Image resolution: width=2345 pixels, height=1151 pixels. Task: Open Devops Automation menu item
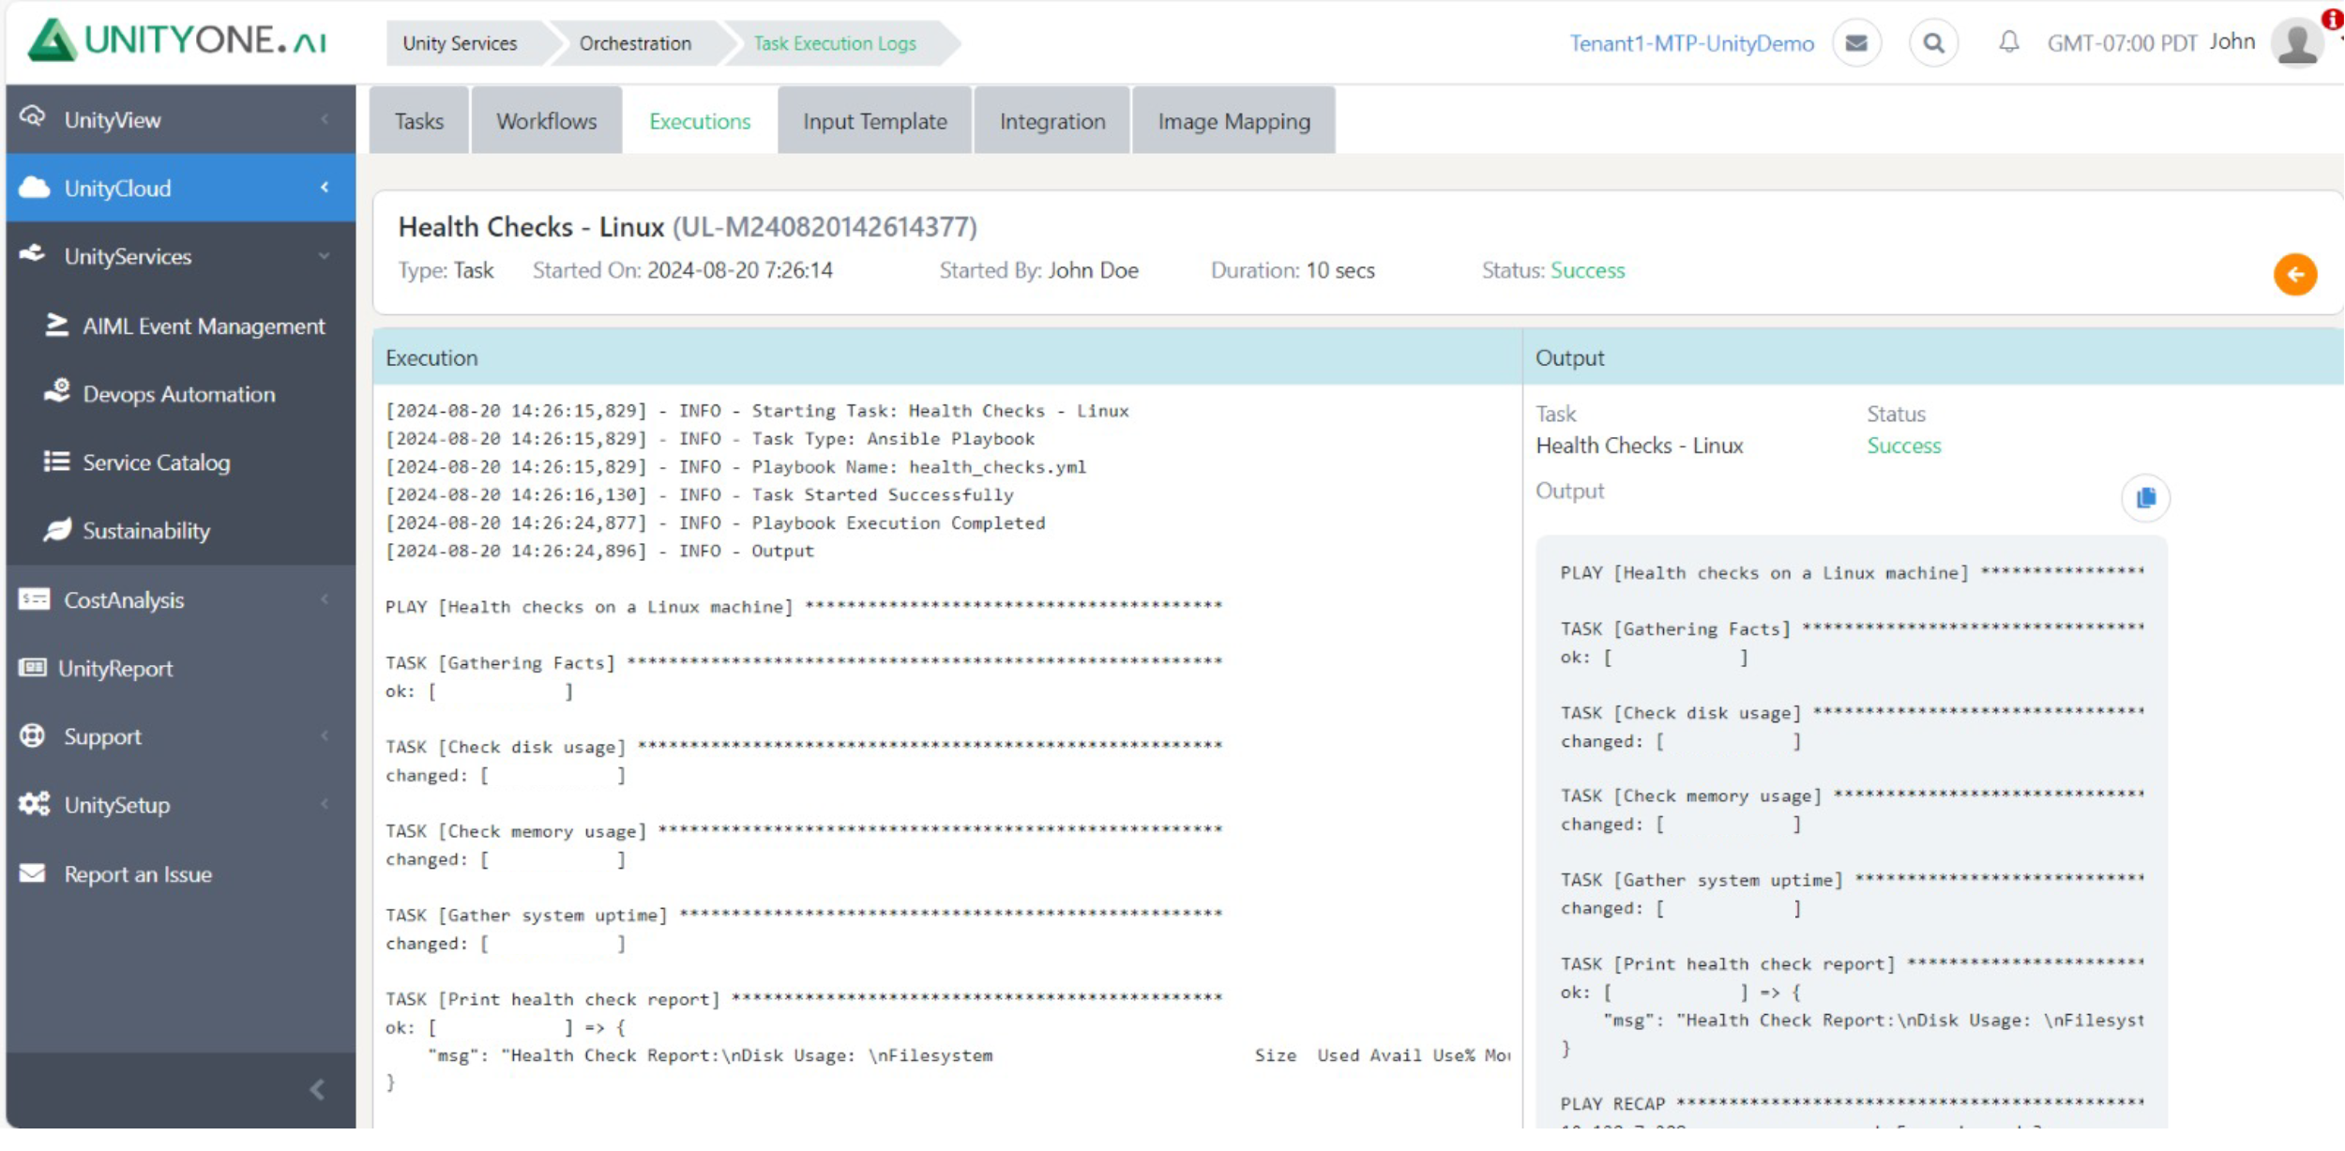(x=181, y=394)
